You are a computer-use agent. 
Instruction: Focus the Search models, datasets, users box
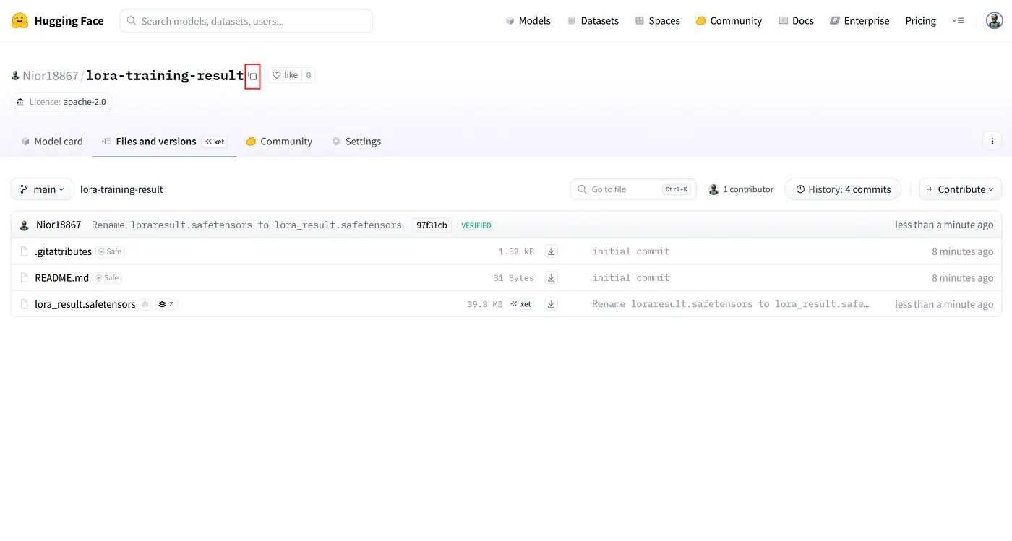click(x=246, y=21)
